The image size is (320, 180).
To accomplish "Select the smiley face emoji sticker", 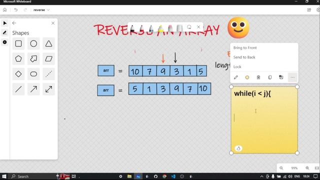I will point(238,27).
